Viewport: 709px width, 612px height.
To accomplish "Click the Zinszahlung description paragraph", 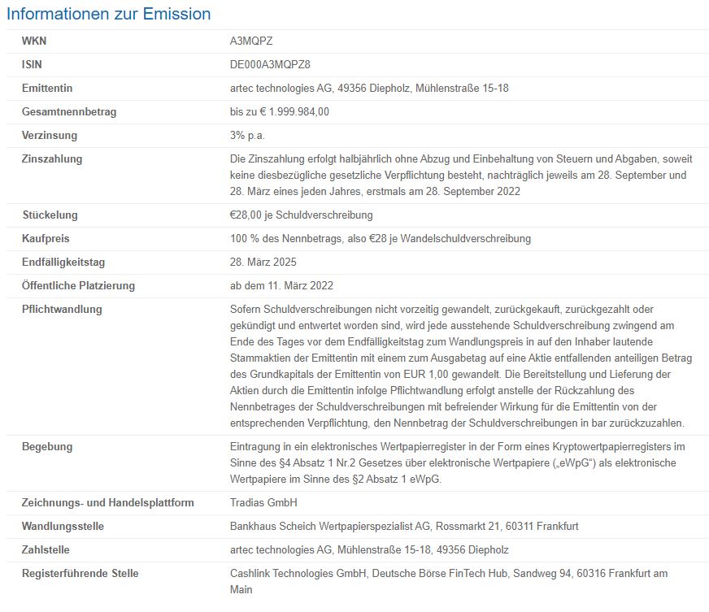I will pyautogui.click(x=458, y=175).
